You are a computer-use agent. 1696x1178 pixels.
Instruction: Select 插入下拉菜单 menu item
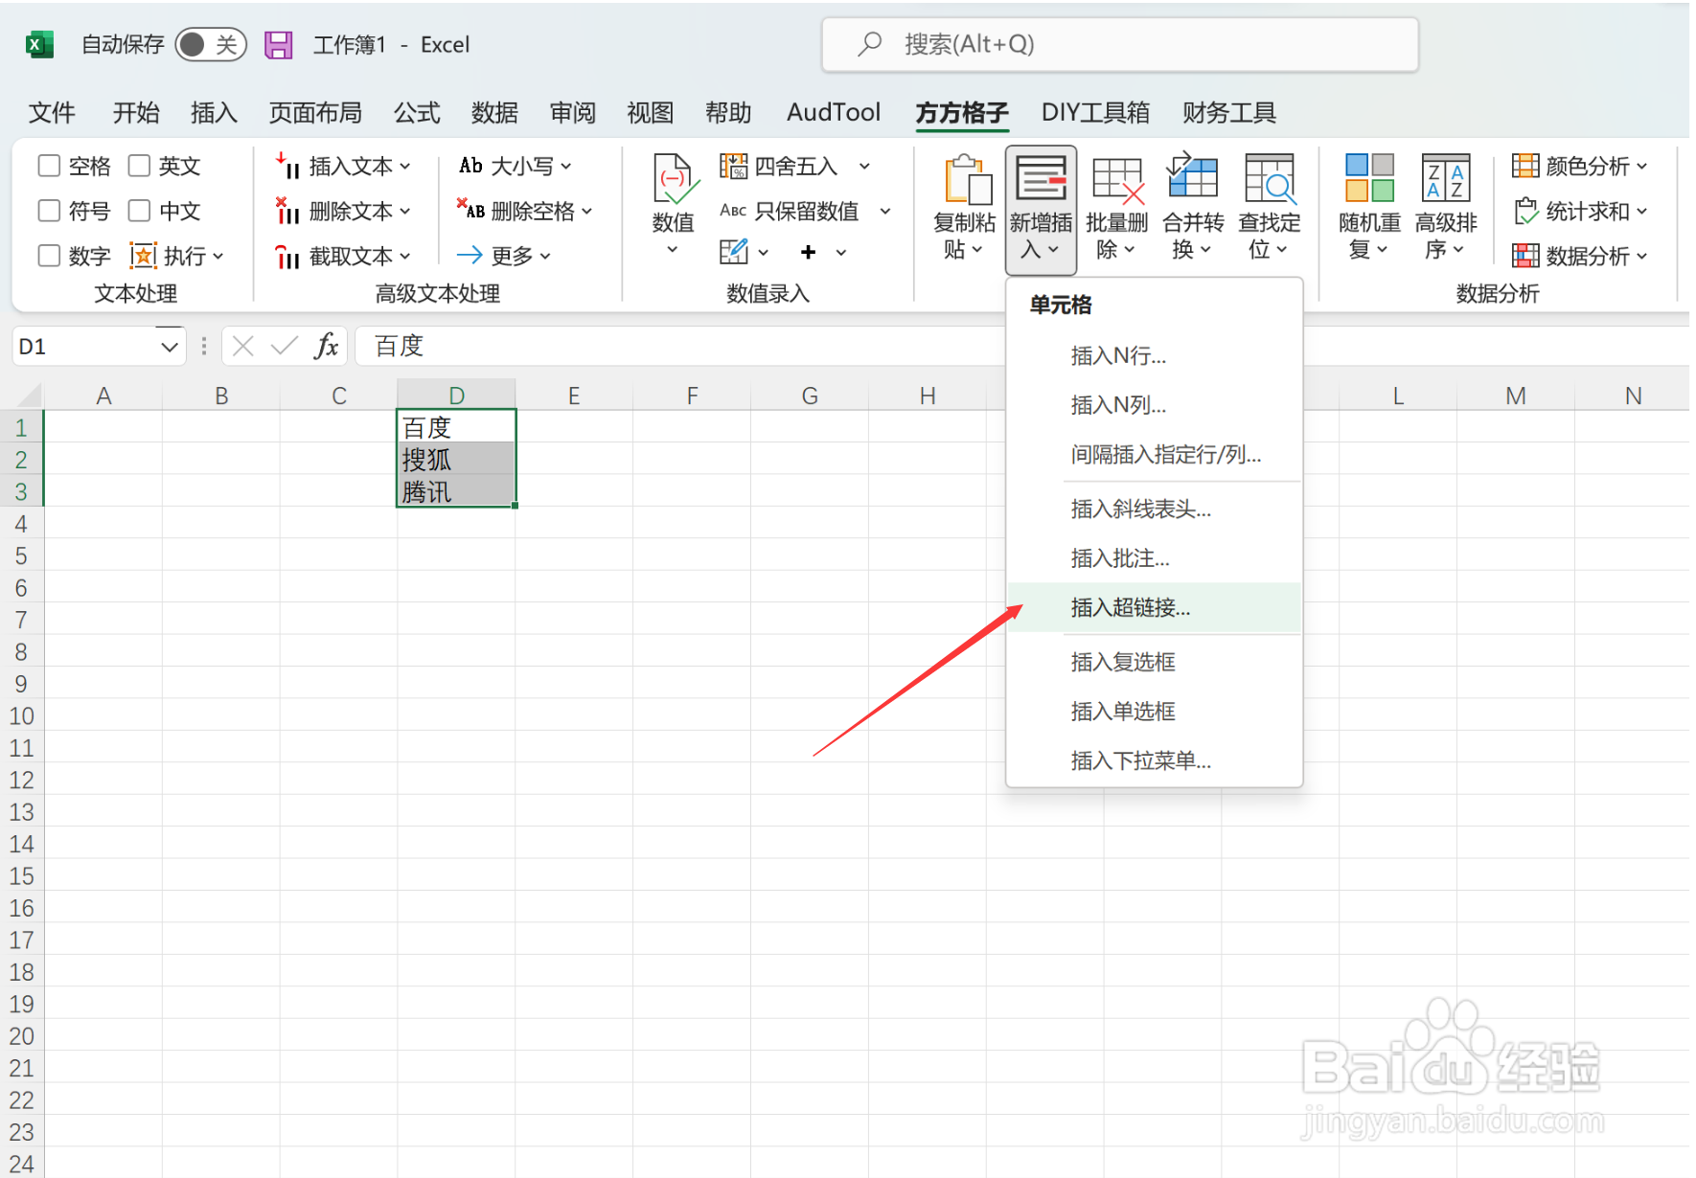(1154, 760)
